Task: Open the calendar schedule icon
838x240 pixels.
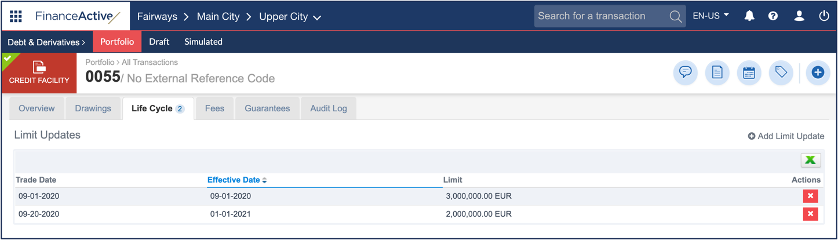Action: coord(749,73)
